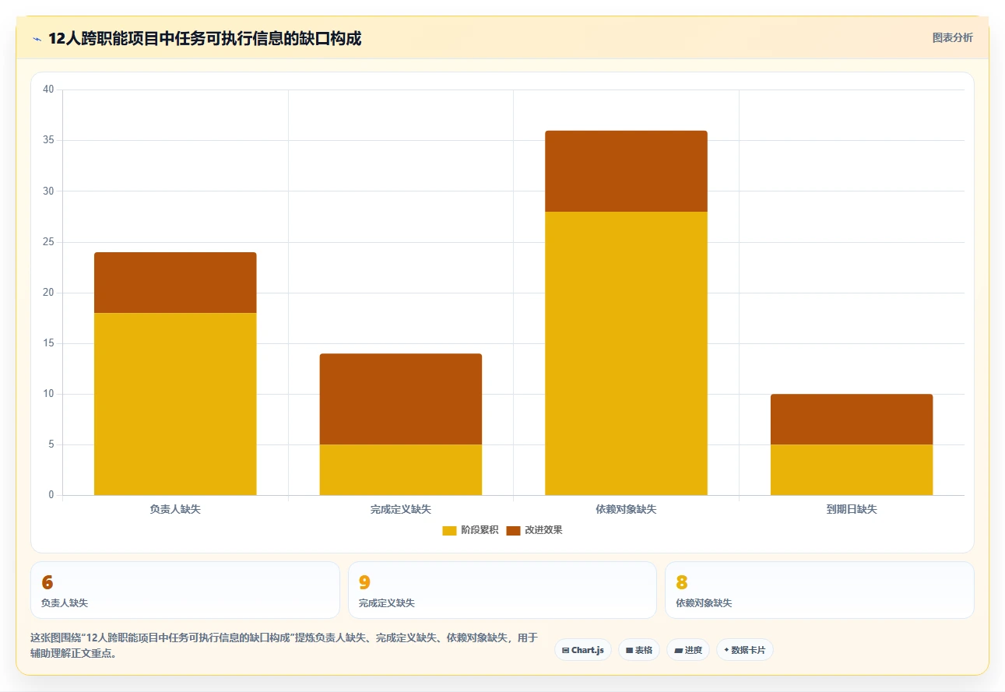Image resolution: width=1005 pixels, height=692 pixels.
Task: Click the 改进效果 legend label text
Action: pyautogui.click(x=543, y=530)
